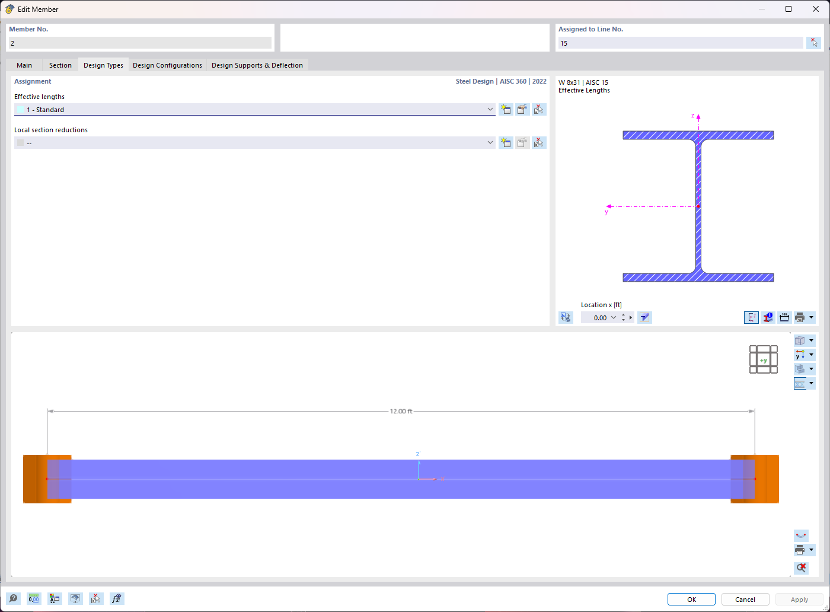830x612 pixels.
Task: Toggle the member section view button
Action: pos(800,384)
